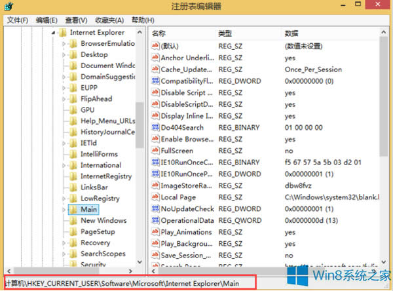Image resolution: width=393 pixels, height=291 pixels.
Task: Click the tree pane scroll-up arrow
Action: tap(140, 32)
